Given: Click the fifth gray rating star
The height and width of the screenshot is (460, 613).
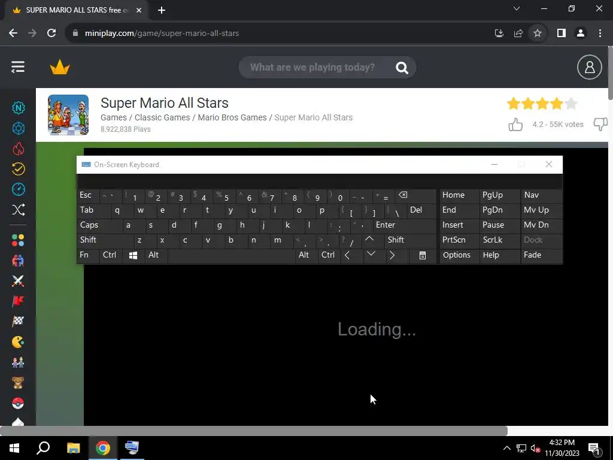Looking at the screenshot, I should point(570,104).
